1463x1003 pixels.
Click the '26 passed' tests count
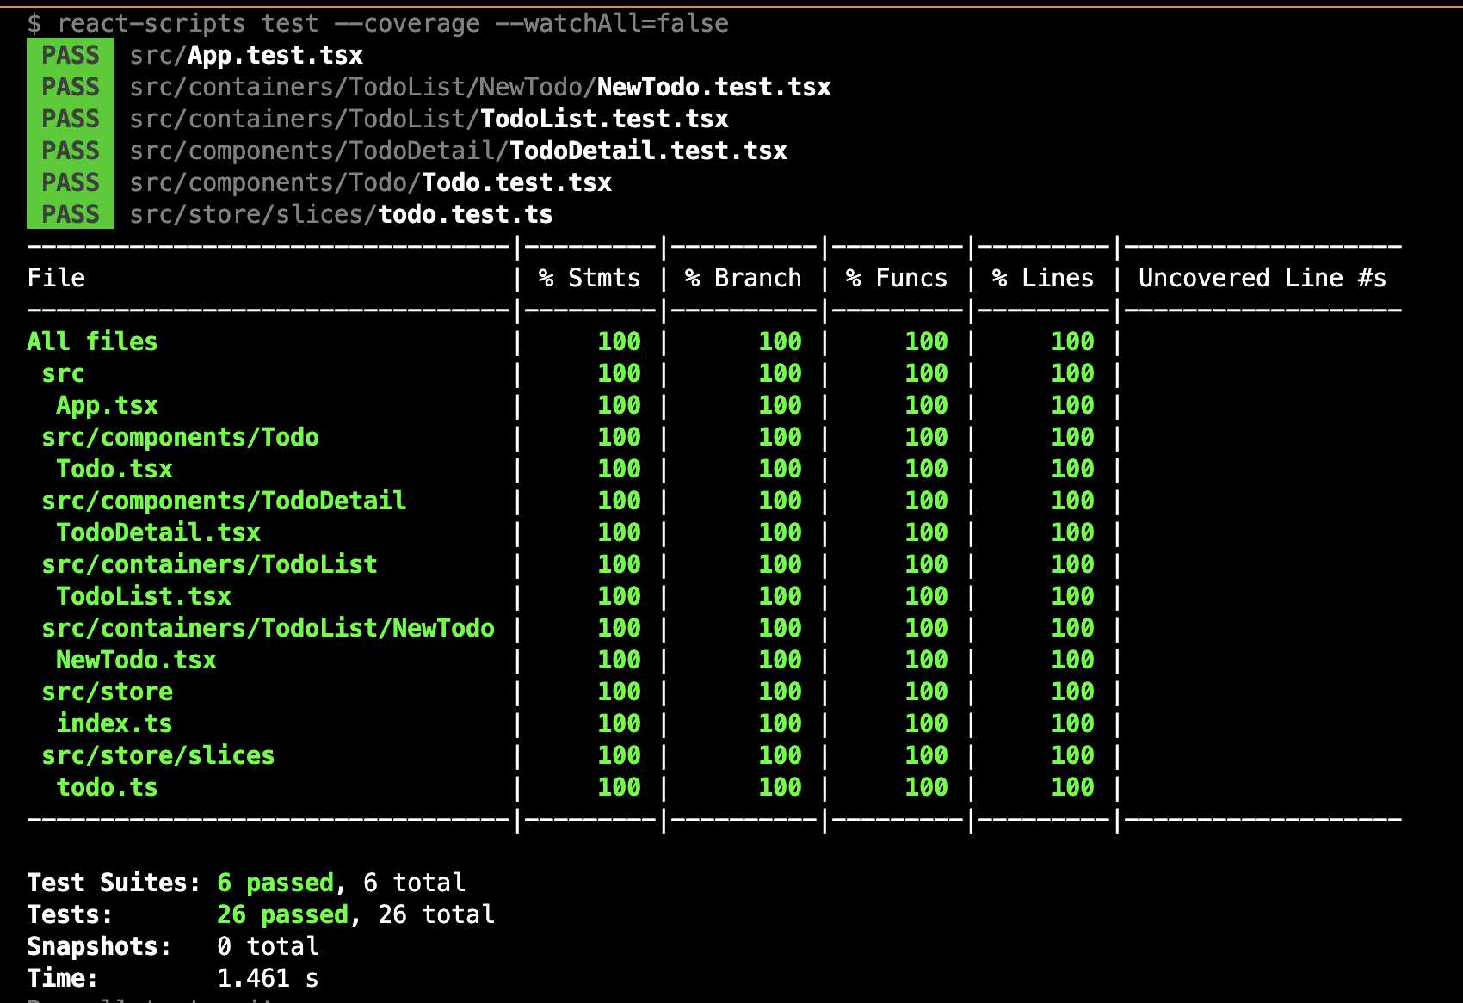click(282, 914)
